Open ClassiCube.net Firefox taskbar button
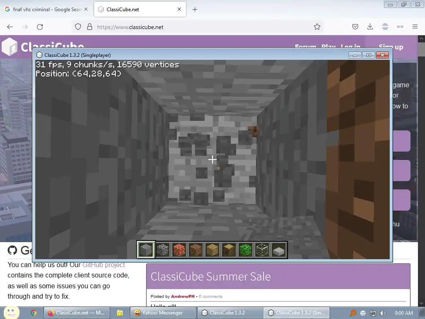 [x=76, y=313]
